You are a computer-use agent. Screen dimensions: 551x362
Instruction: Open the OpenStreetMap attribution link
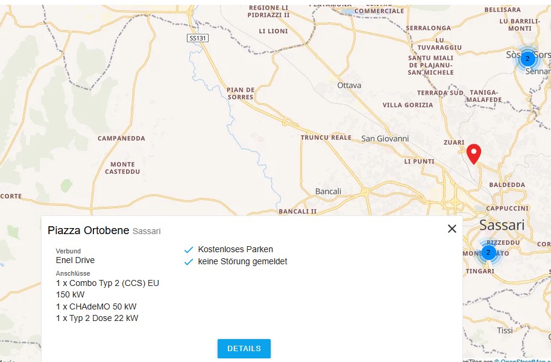[x=525, y=360]
